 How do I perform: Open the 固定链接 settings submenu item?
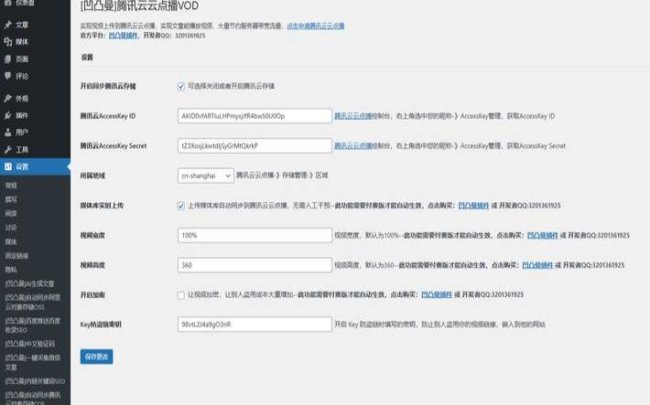point(16,255)
